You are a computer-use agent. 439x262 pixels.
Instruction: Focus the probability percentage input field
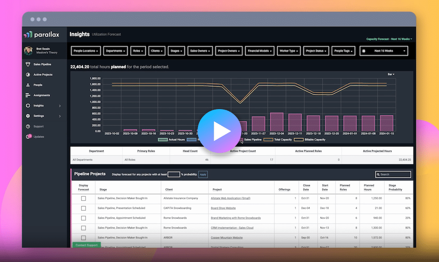point(174,174)
